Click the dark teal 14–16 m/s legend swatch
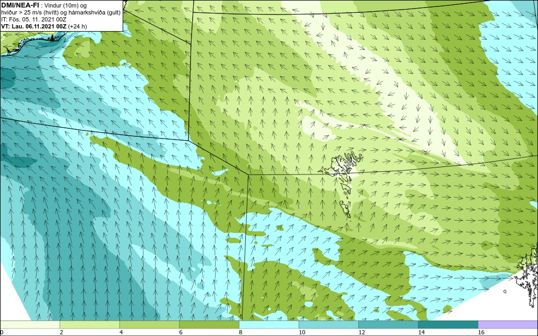This screenshot has height=336, width=538. 448,325
